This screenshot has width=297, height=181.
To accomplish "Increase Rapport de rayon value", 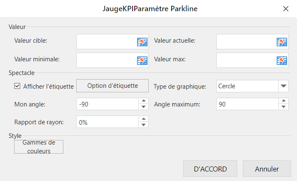I will (x=143, y=119).
